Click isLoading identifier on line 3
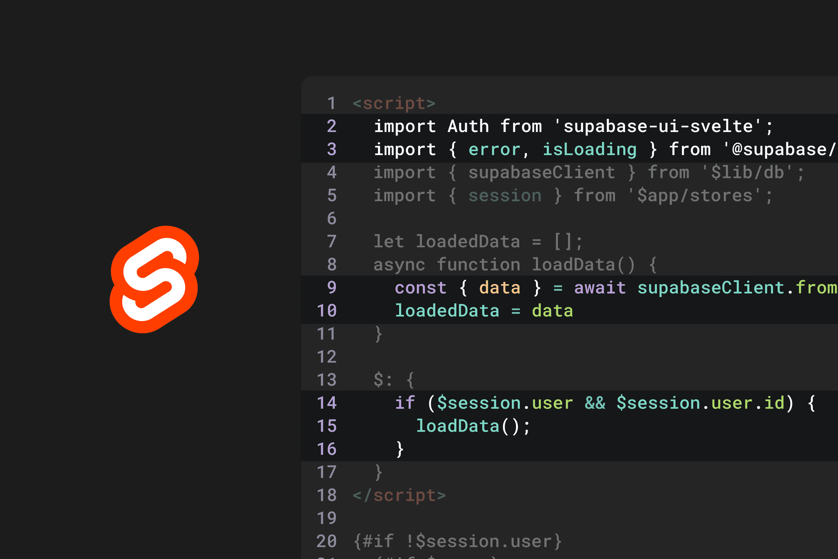The width and height of the screenshot is (838, 559). point(589,150)
